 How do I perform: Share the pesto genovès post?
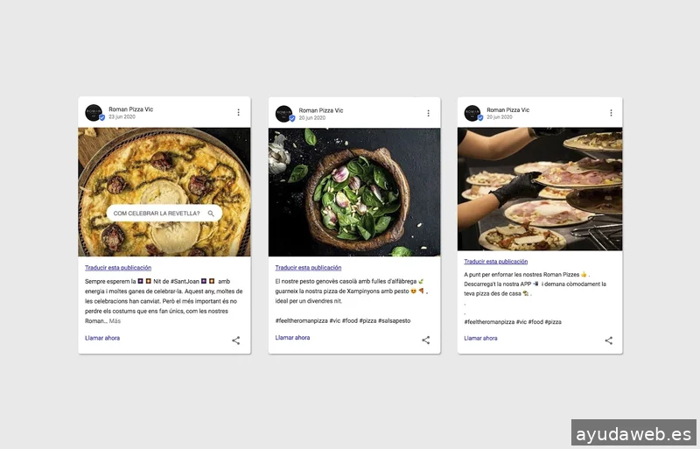pos(426,340)
